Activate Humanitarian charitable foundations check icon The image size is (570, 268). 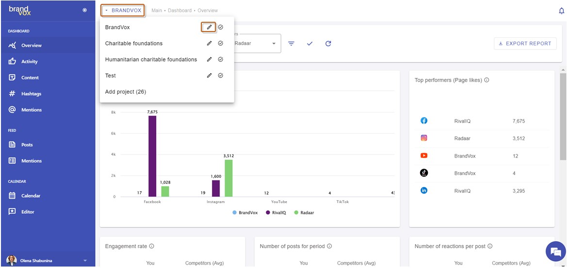[x=221, y=60]
